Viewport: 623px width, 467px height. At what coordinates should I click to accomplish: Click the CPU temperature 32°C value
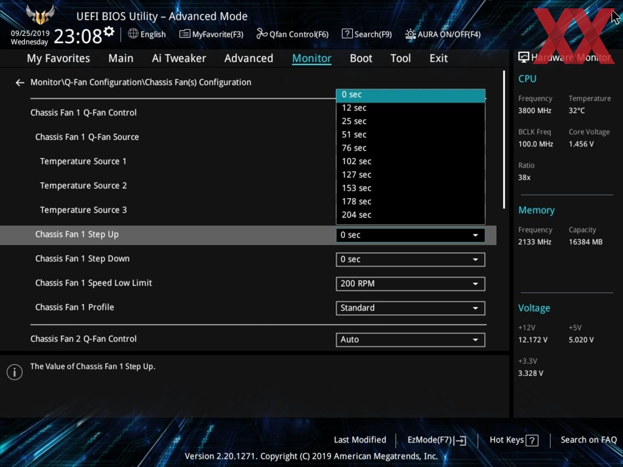(x=577, y=110)
